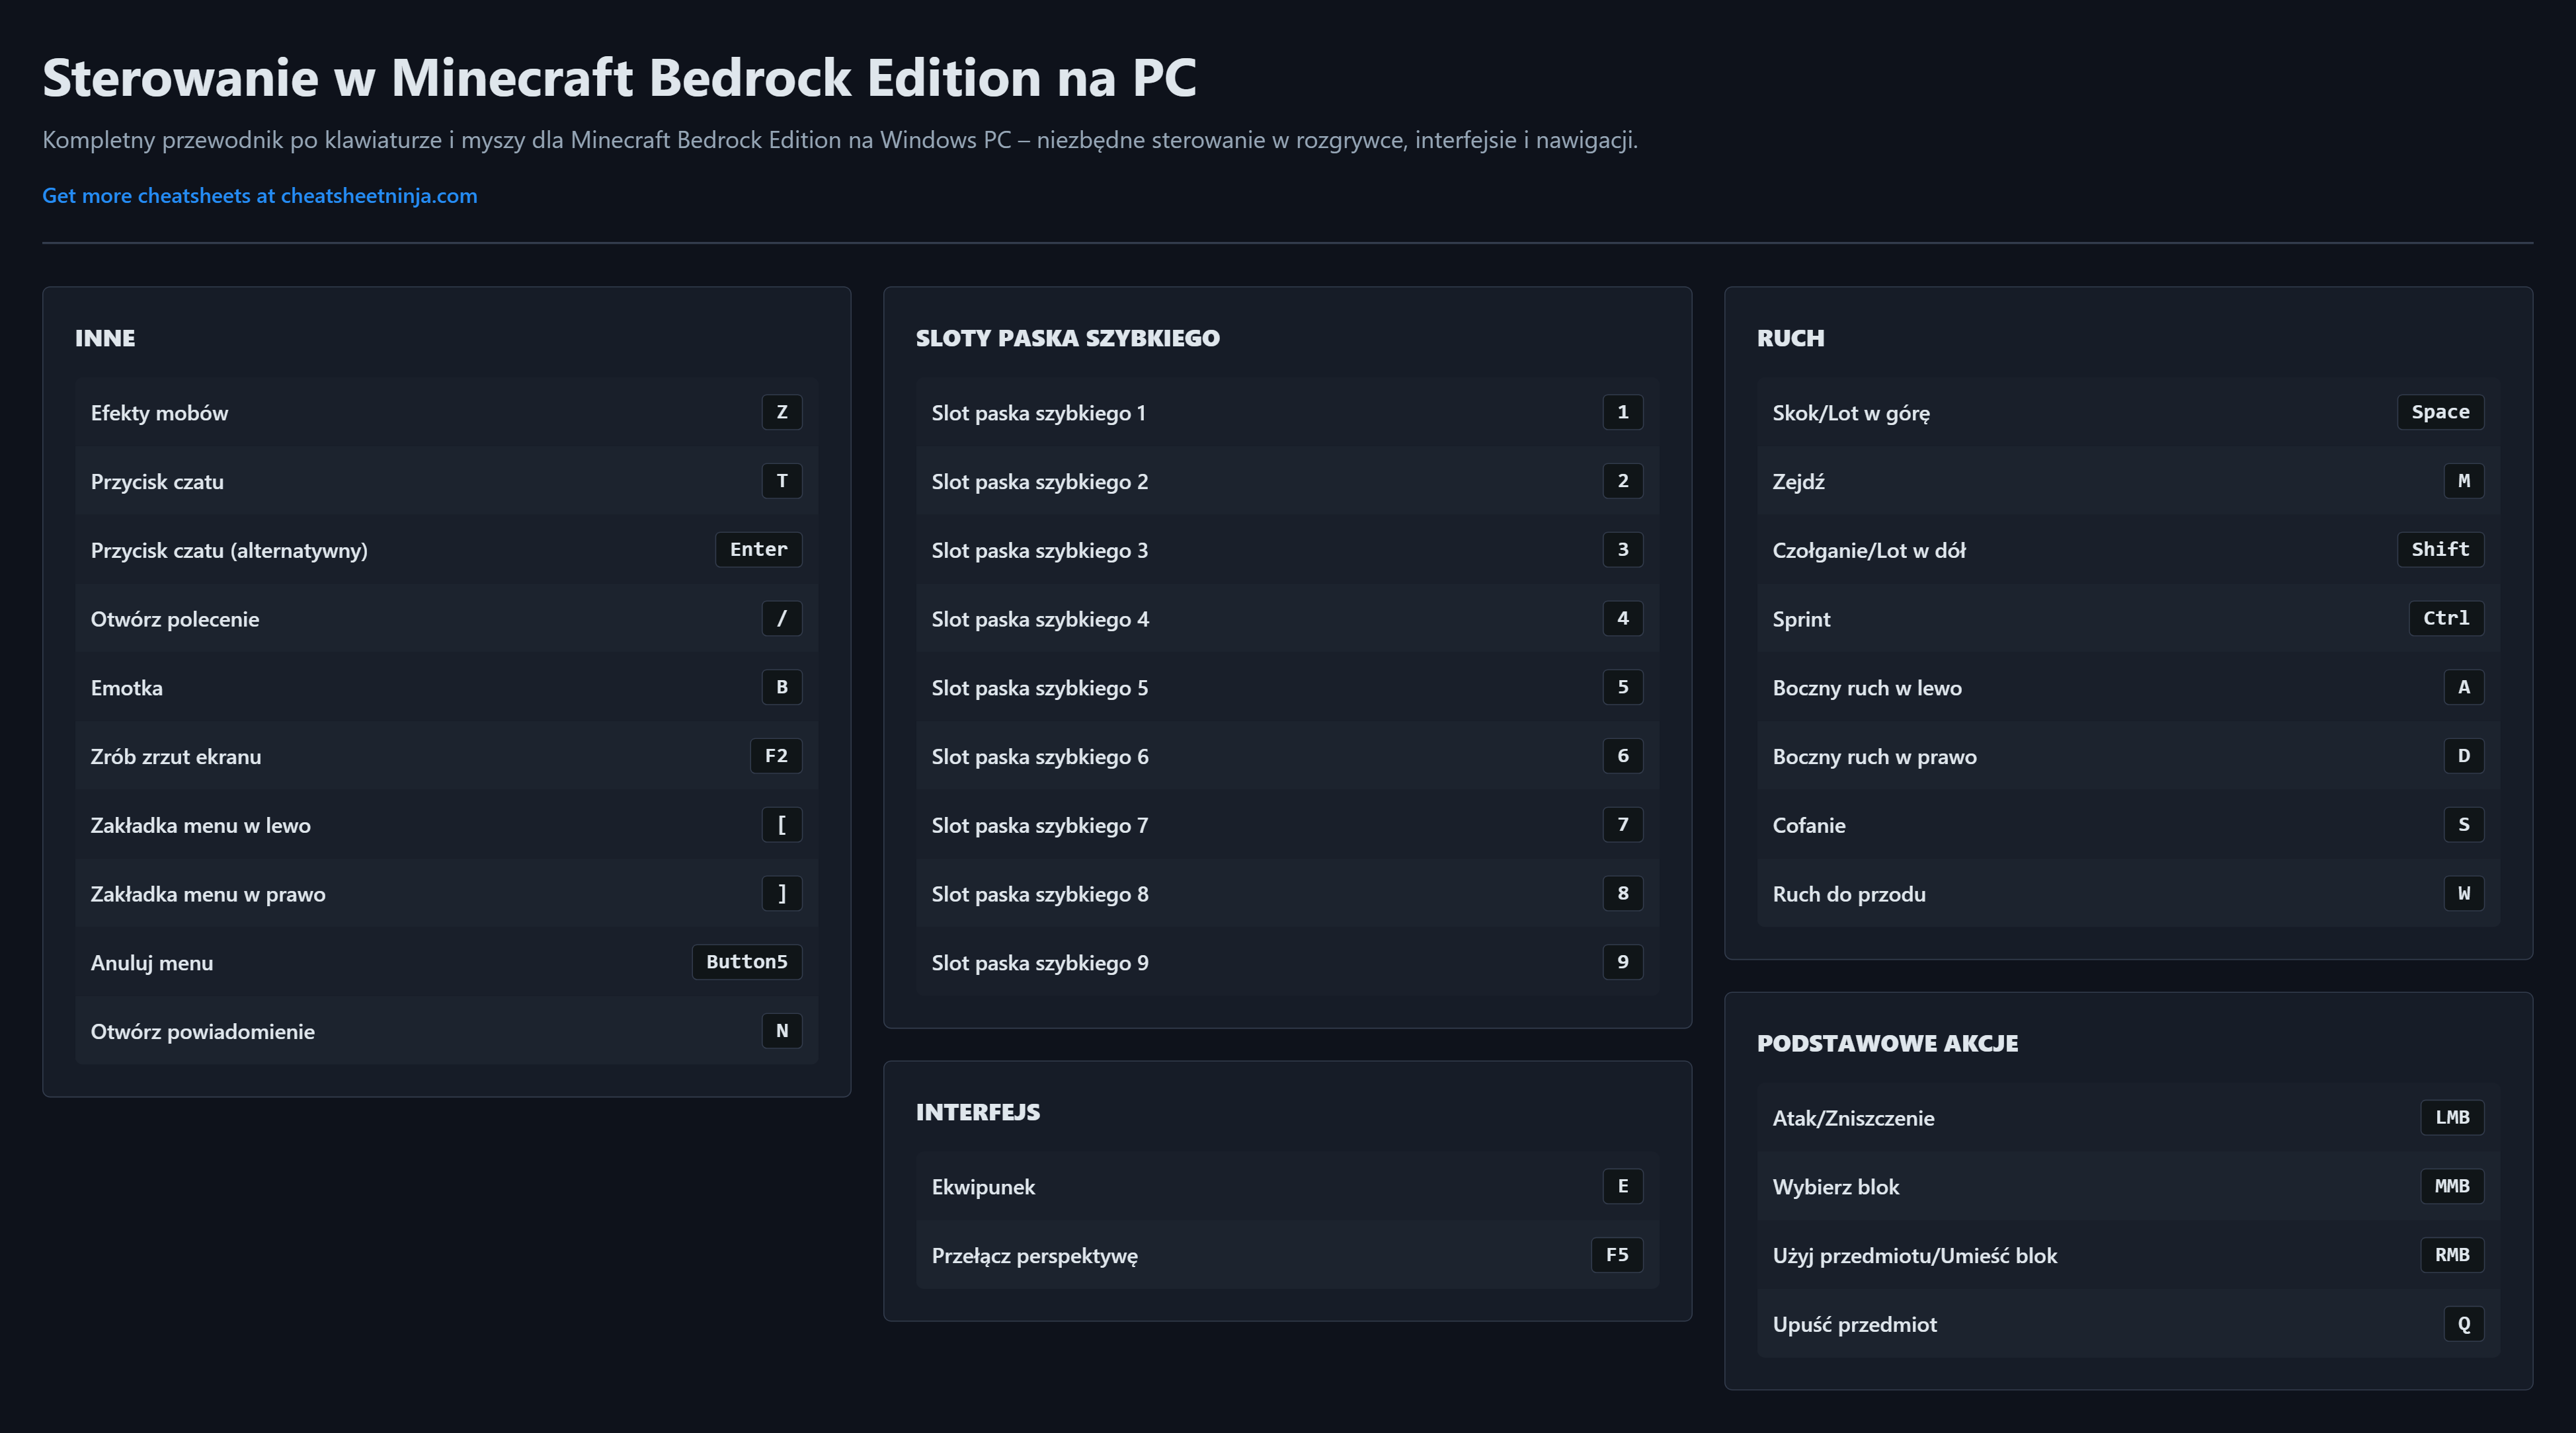
Task: Click the Space key badge
Action: pos(2439,412)
